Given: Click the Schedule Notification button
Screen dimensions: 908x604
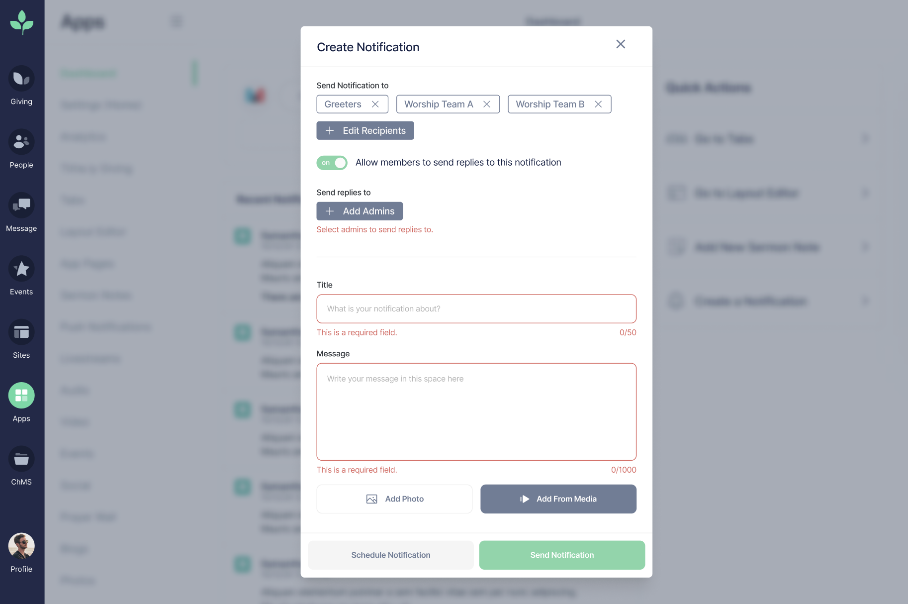Looking at the screenshot, I should point(390,555).
